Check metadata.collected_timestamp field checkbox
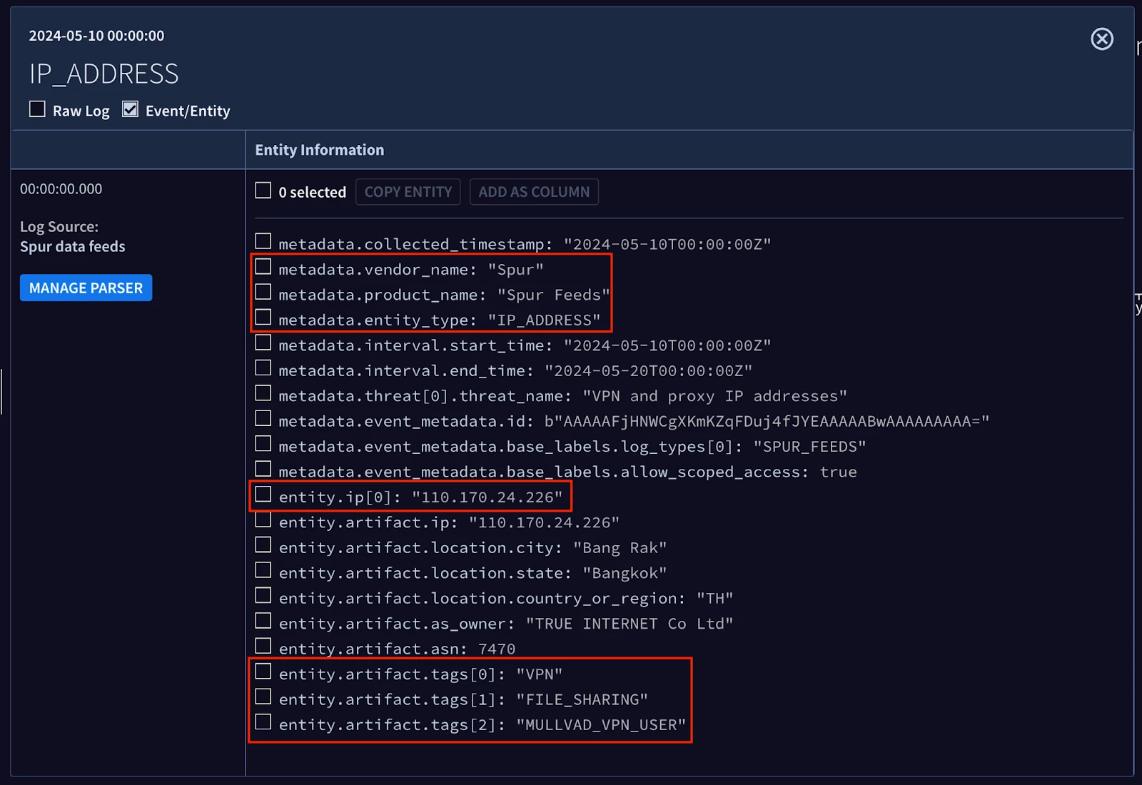The image size is (1142, 785). (263, 241)
